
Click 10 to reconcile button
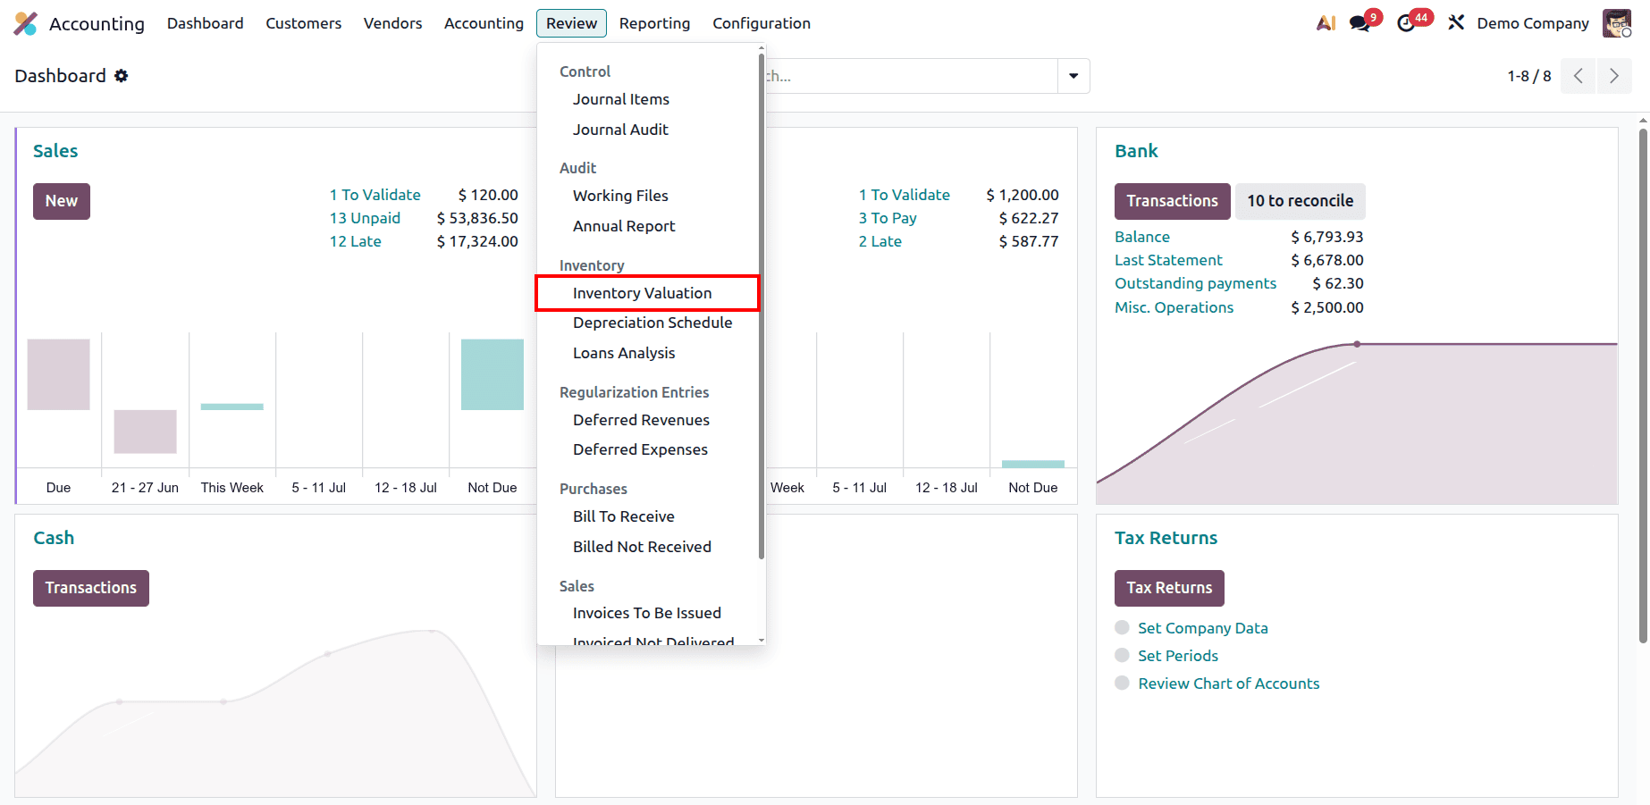[1300, 201]
